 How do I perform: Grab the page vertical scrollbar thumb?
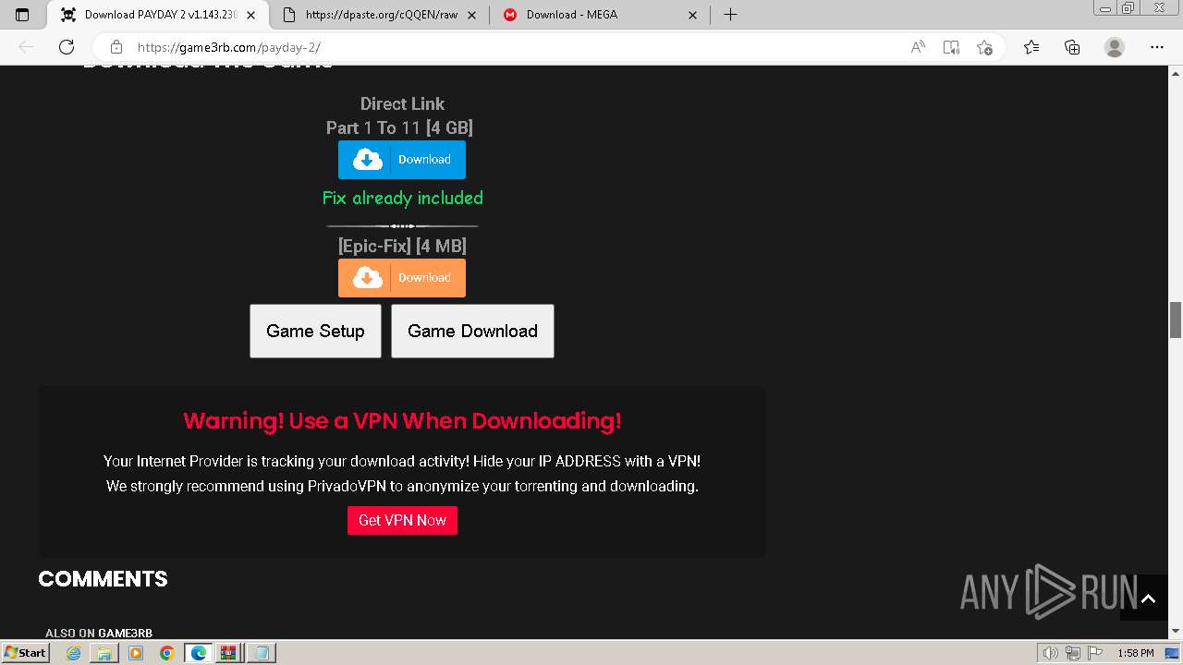(1176, 320)
